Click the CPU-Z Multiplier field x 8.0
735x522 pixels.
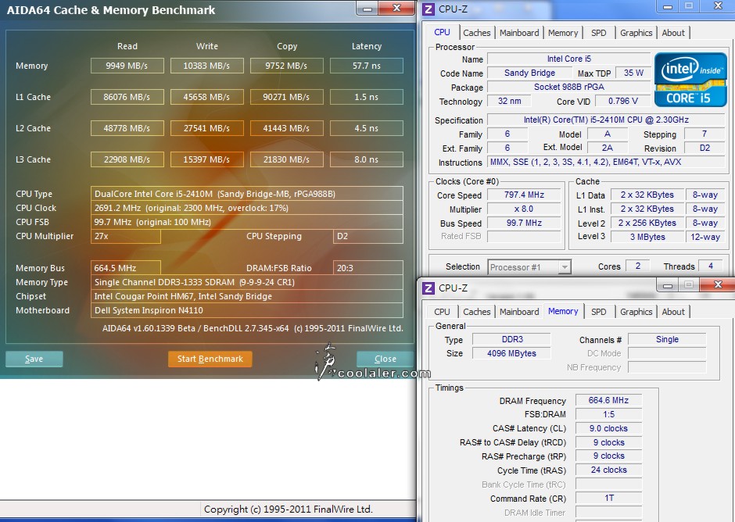tap(524, 209)
